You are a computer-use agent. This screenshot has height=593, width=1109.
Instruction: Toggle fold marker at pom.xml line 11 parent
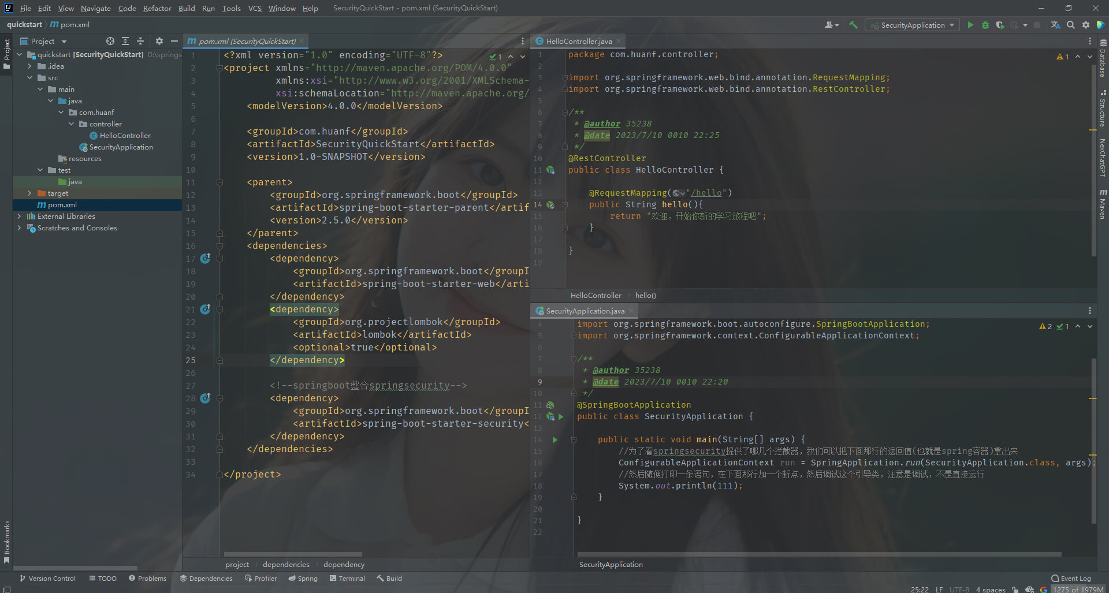tap(219, 182)
